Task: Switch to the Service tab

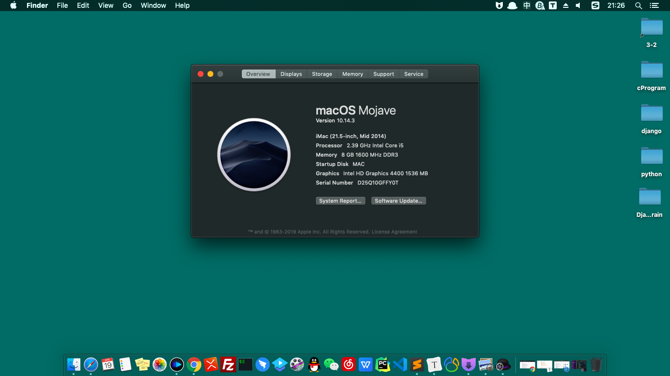Action: (x=413, y=74)
